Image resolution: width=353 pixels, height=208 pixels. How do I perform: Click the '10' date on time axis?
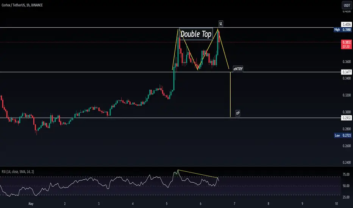pyautogui.click(x=336, y=204)
